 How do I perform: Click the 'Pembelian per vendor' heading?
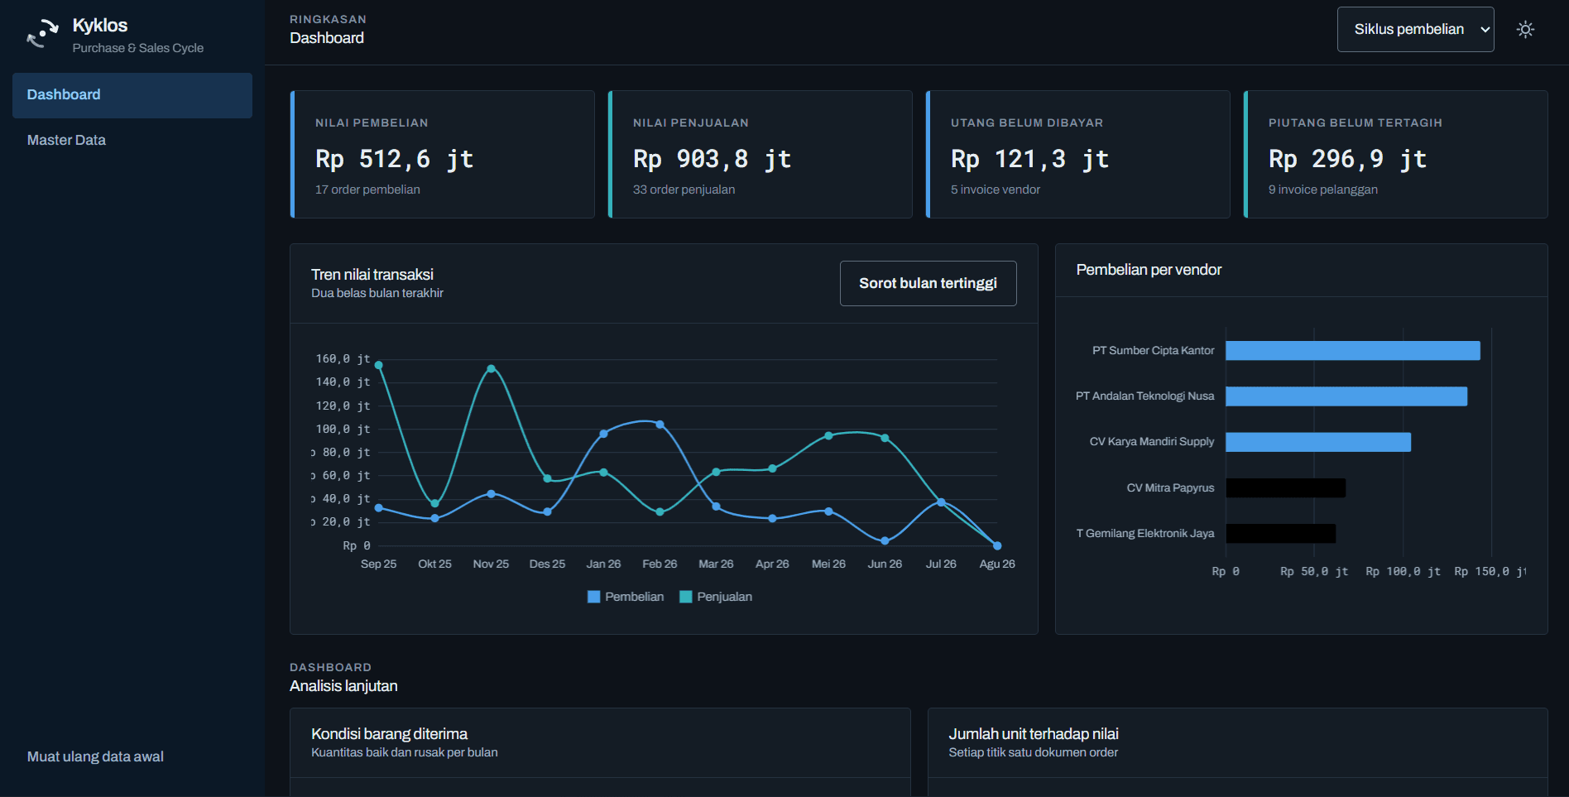tap(1149, 270)
